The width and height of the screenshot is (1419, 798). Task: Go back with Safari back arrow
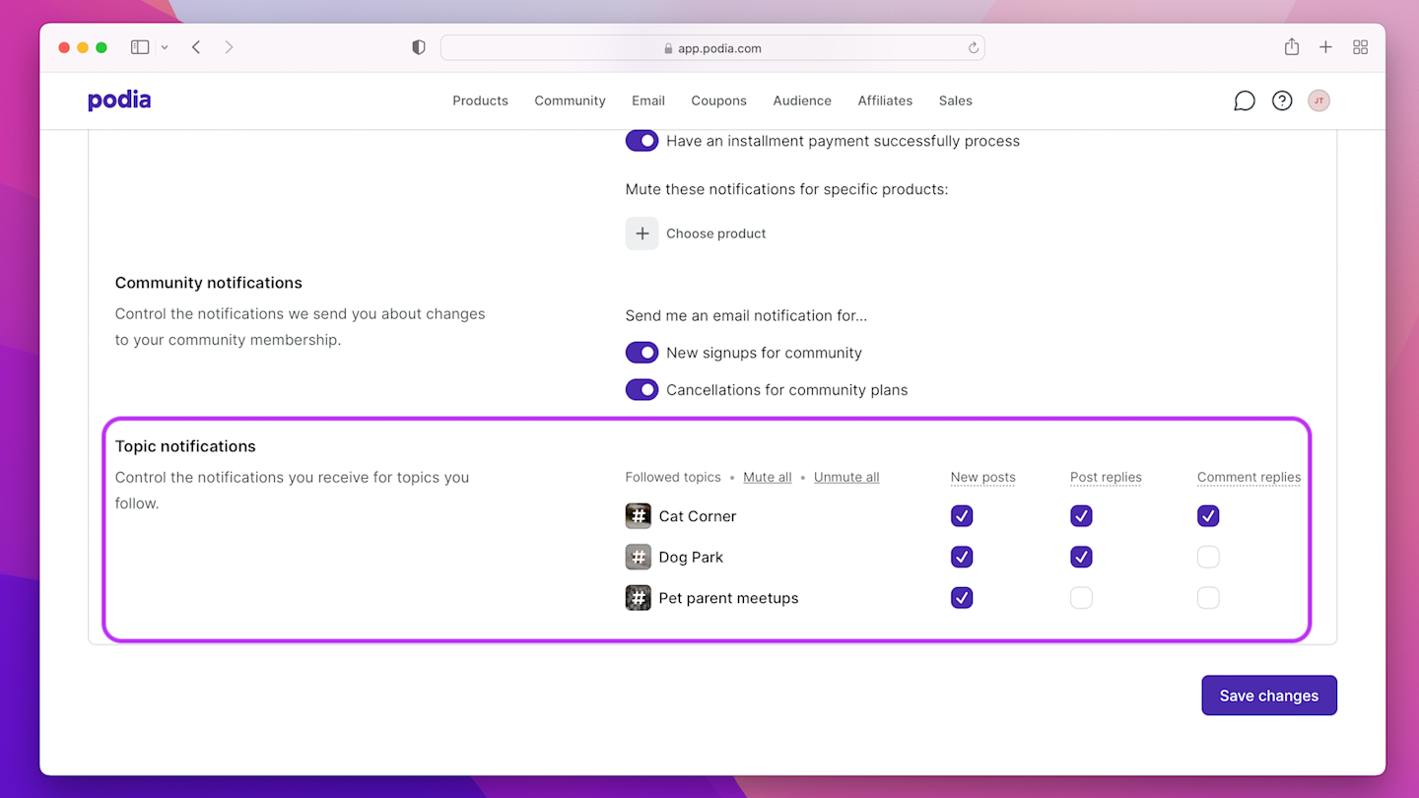196,47
